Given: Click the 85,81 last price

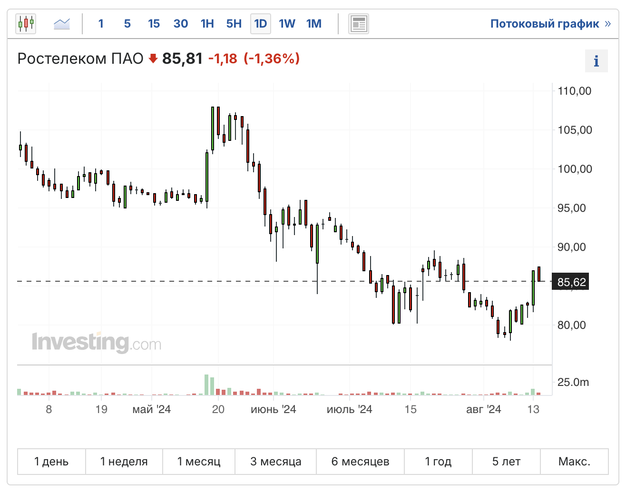Looking at the screenshot, I should pos(183,59).
